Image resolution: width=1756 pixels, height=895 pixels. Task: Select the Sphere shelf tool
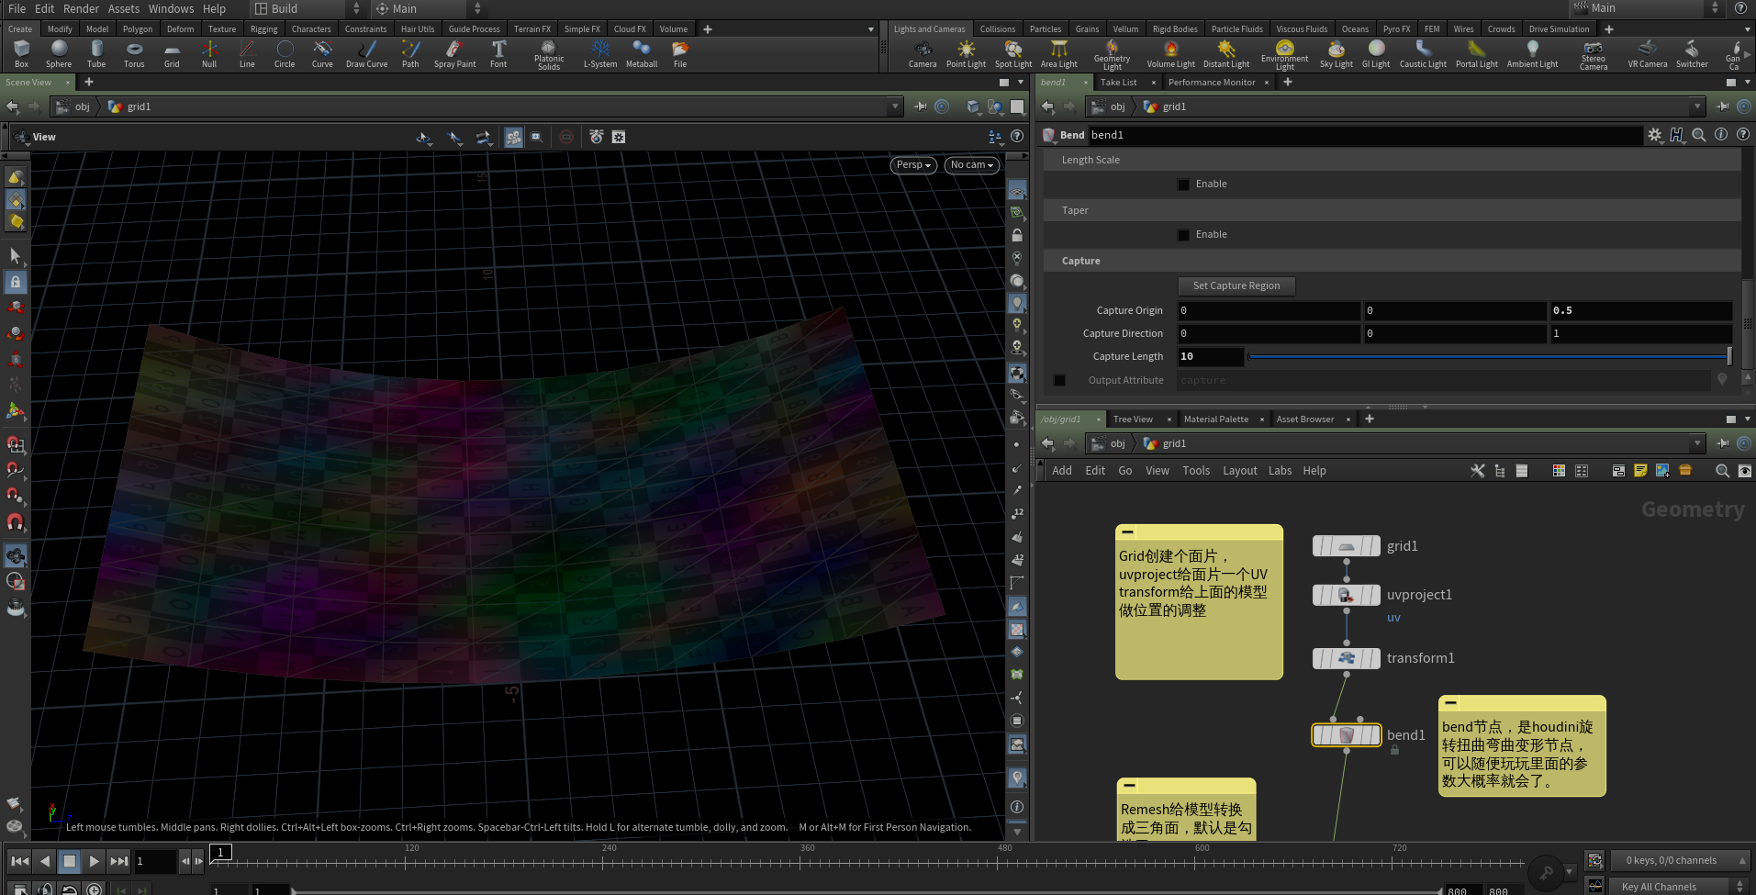[x=59, y=51]
